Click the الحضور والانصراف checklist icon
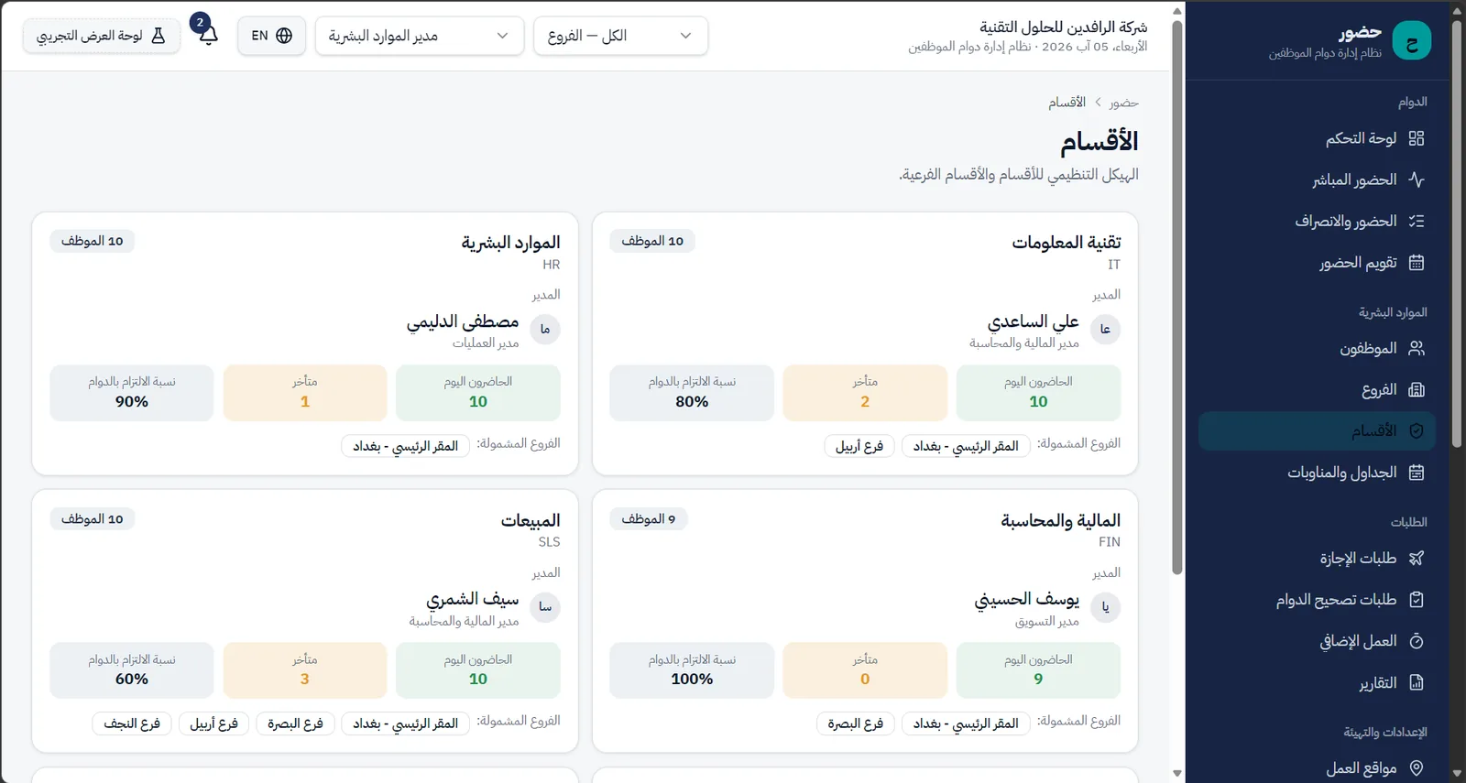 pyautogui.click(x=1417, y=221)
